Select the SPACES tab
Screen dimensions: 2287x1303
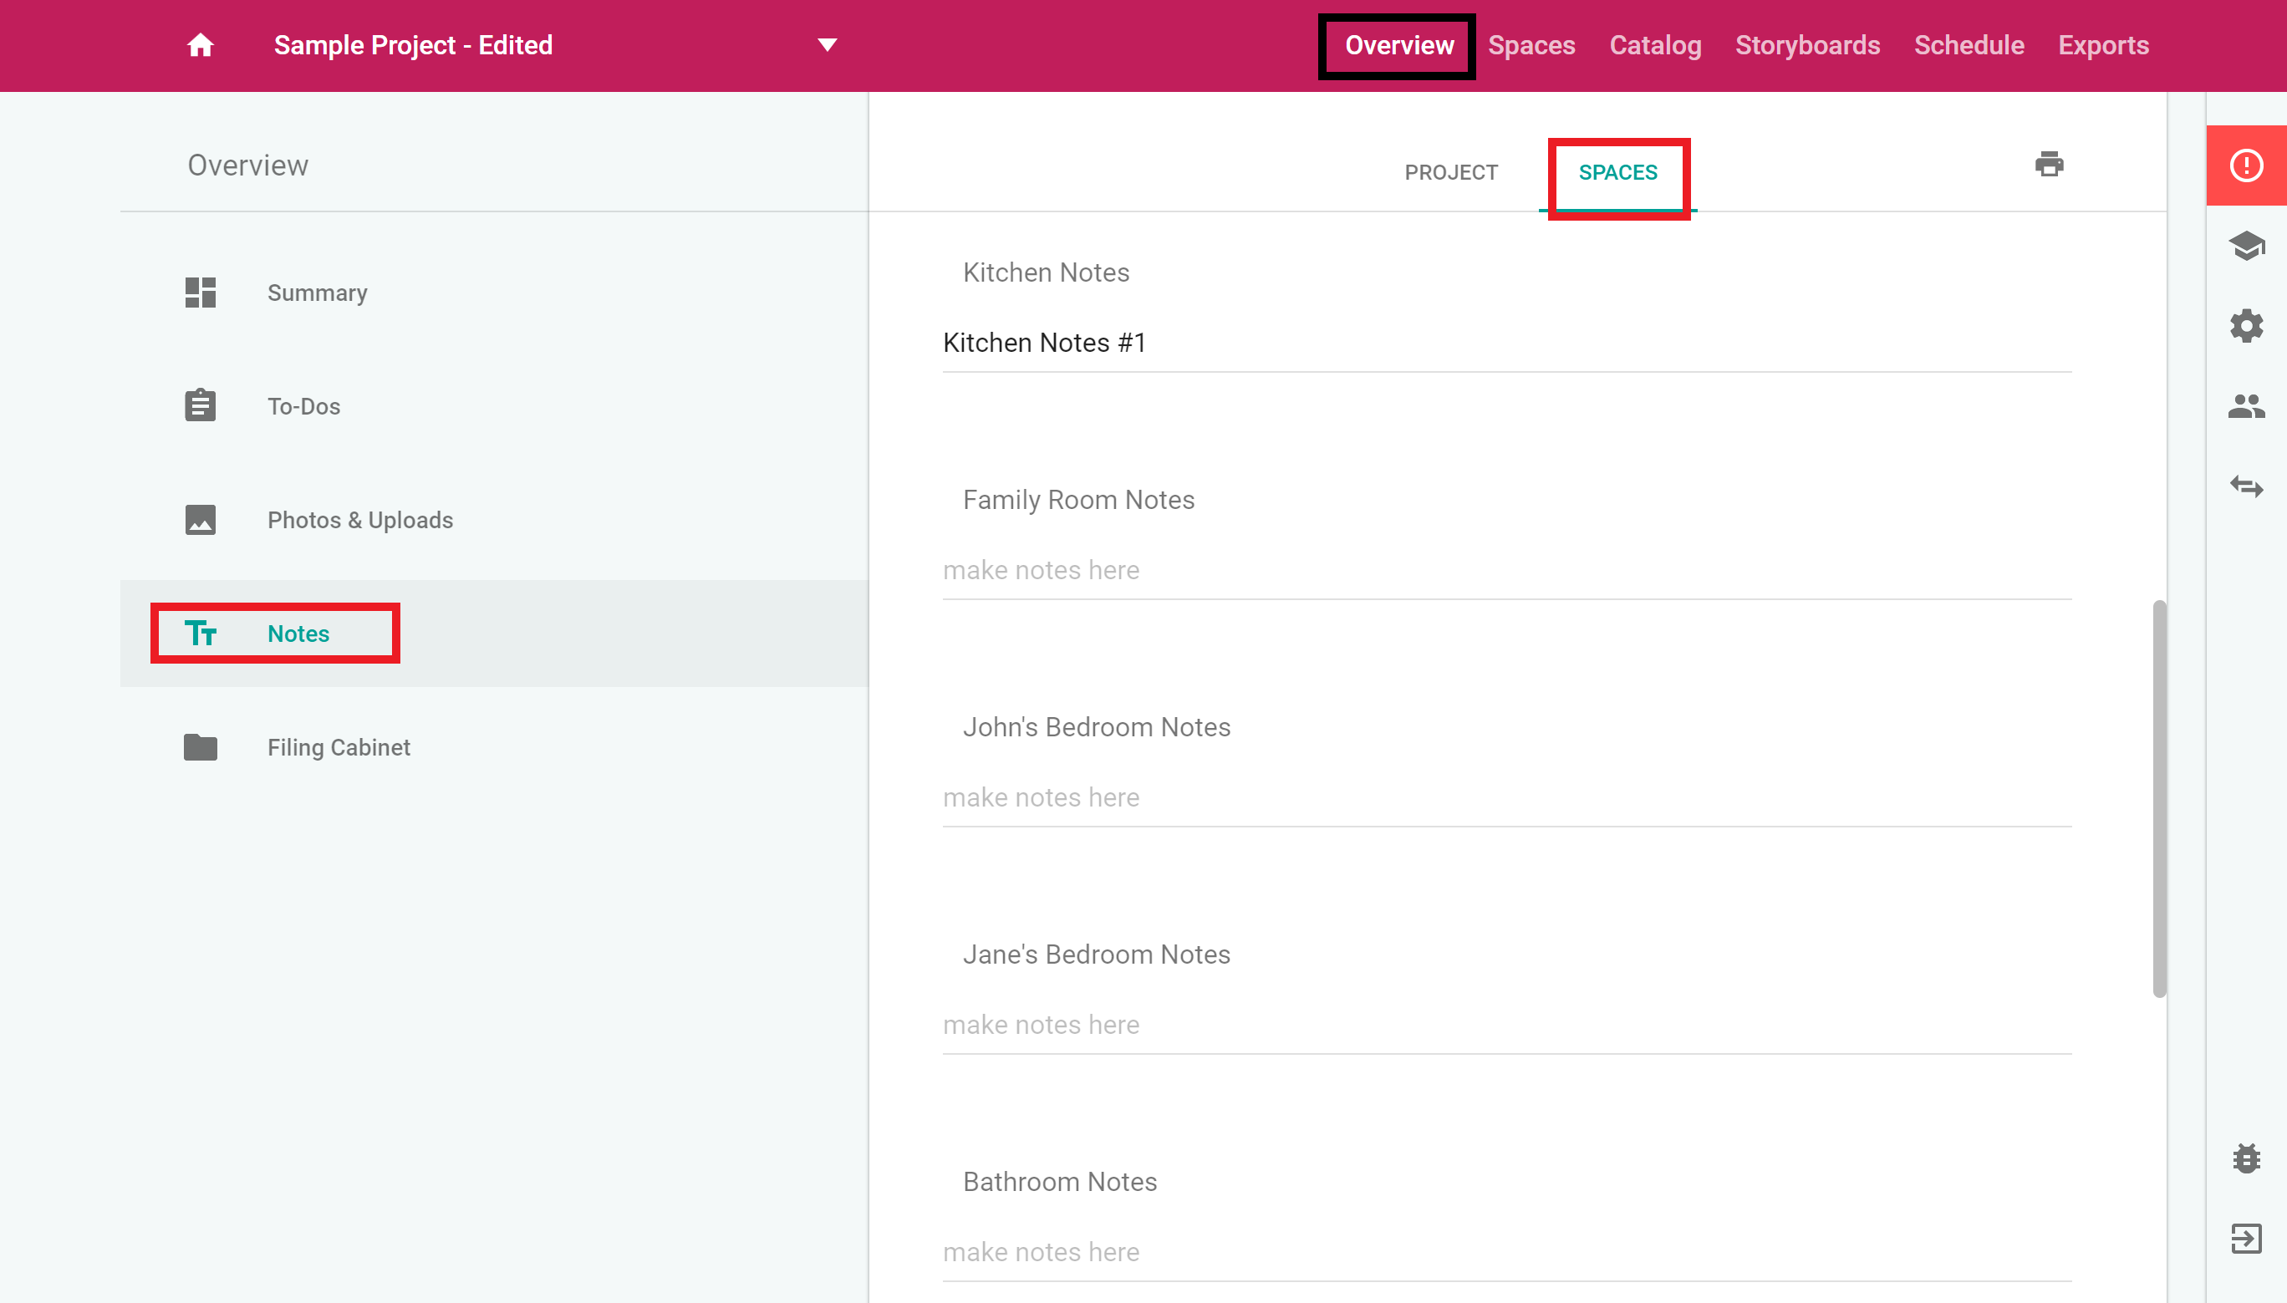pyautogui.click(x=1617, y=172)
